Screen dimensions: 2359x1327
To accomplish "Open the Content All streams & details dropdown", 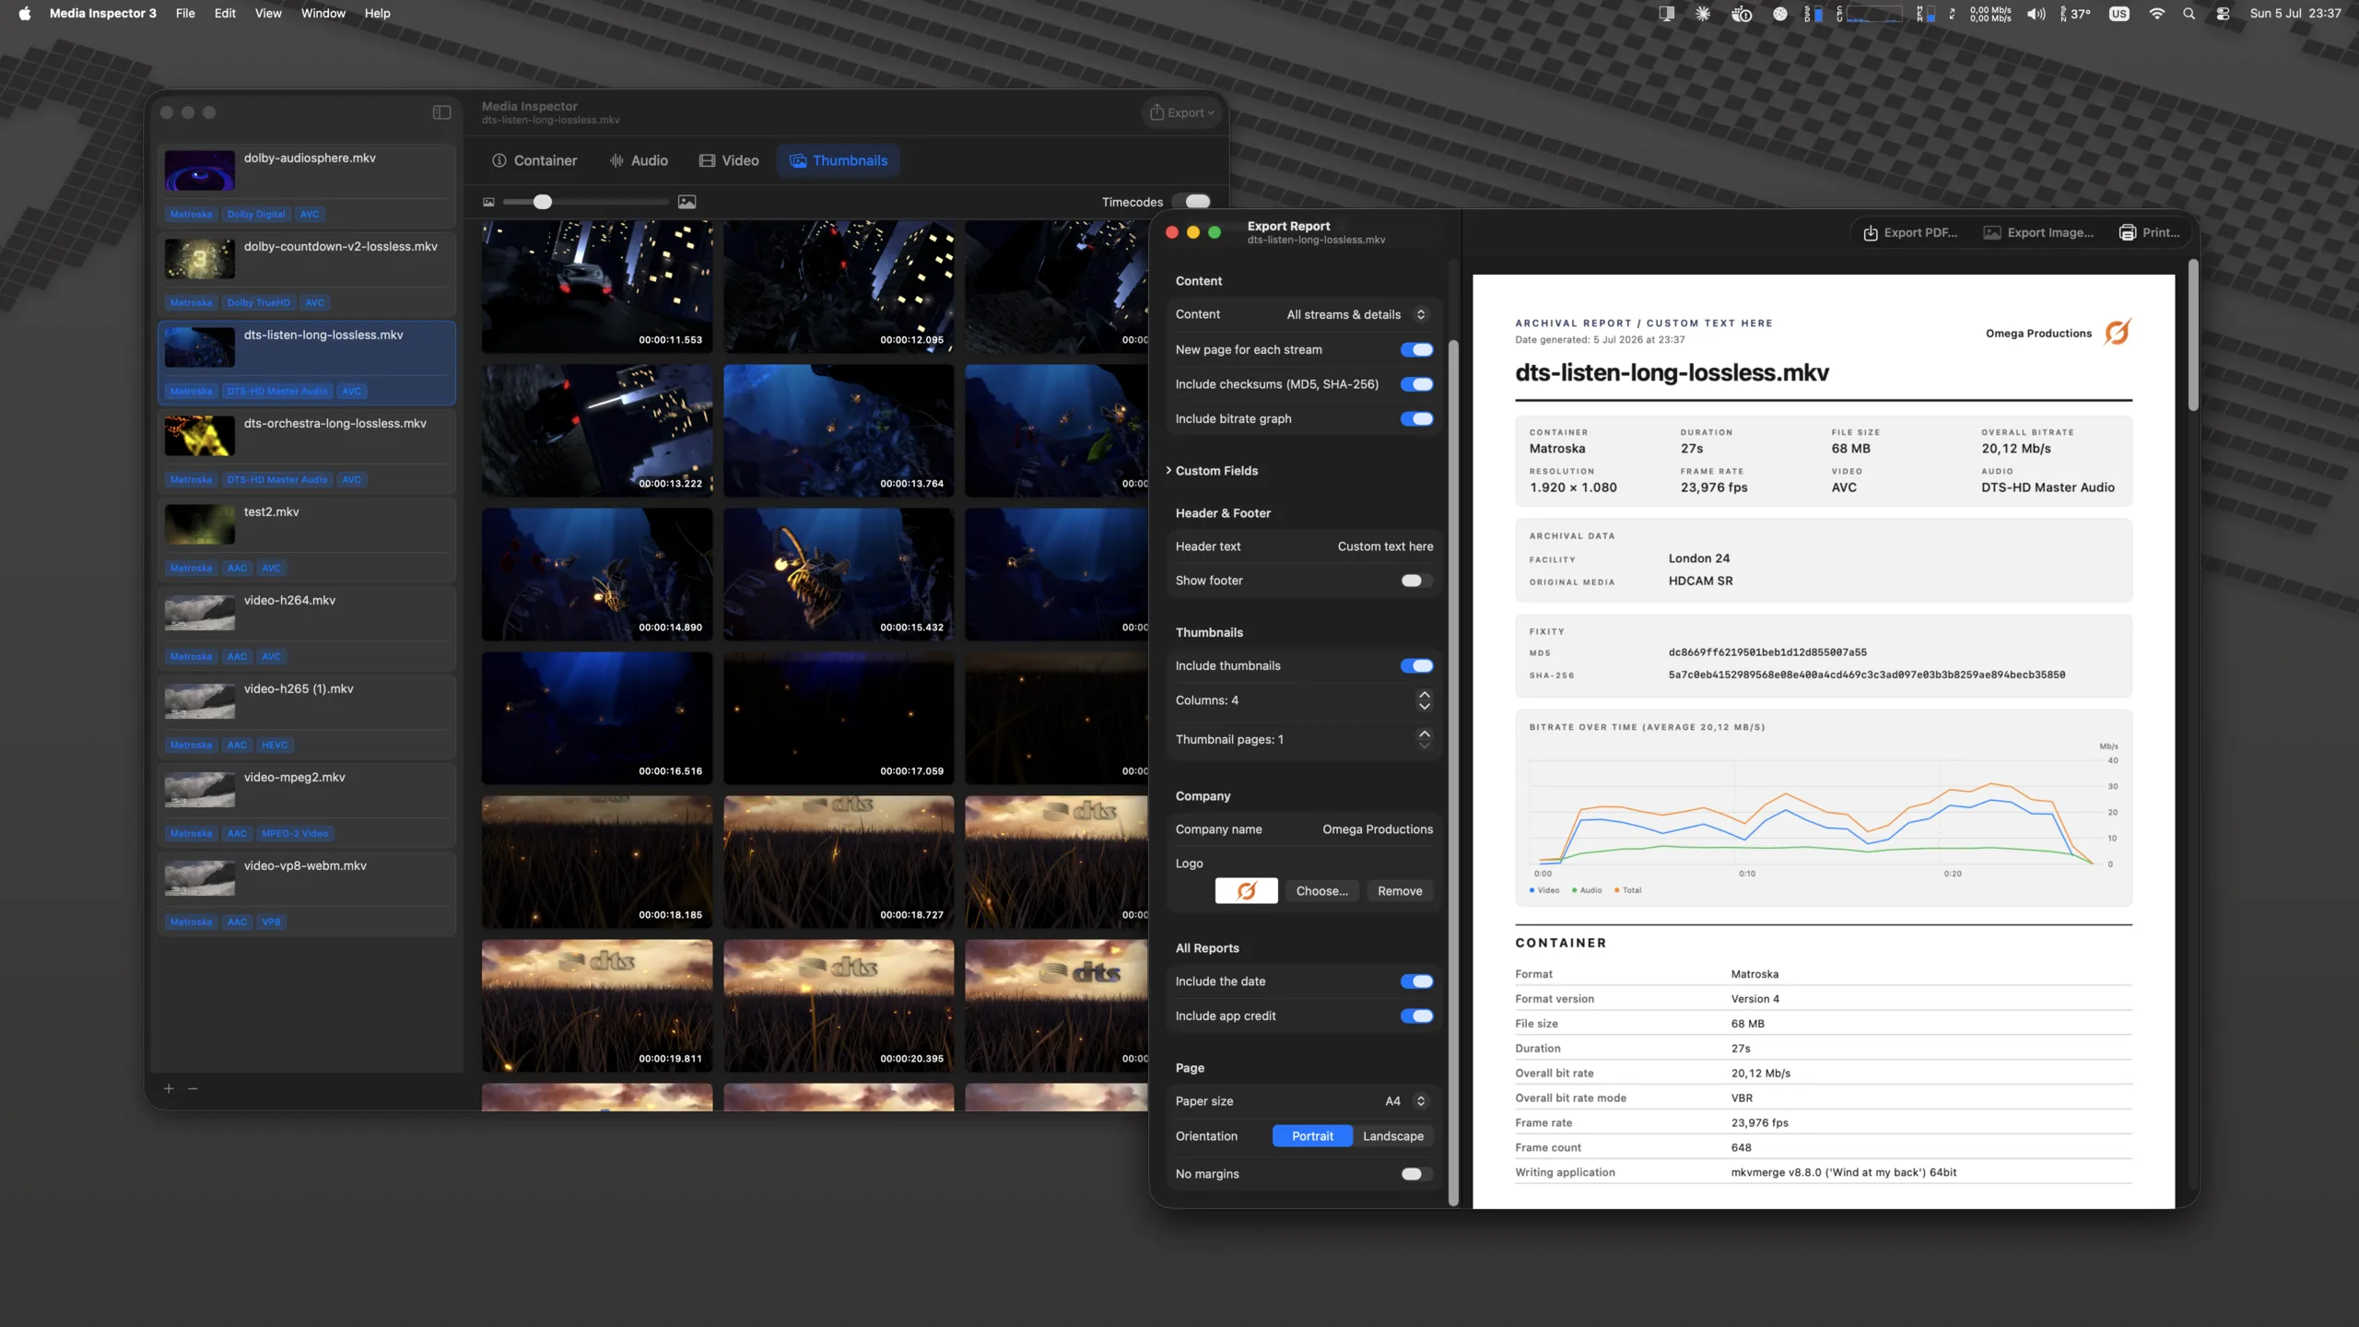I will click(x=1356, y=314).
